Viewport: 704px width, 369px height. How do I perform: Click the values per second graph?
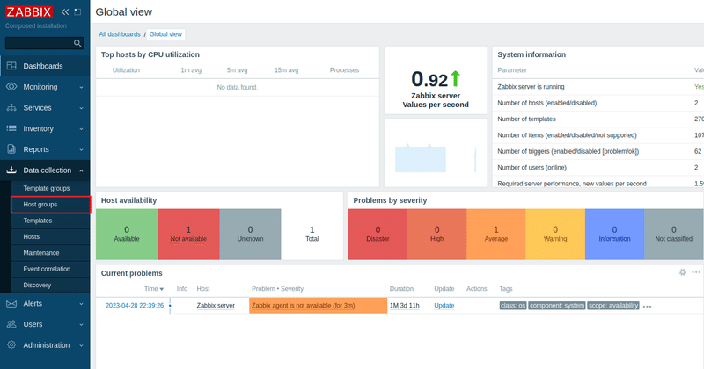[x=436, y=153]
